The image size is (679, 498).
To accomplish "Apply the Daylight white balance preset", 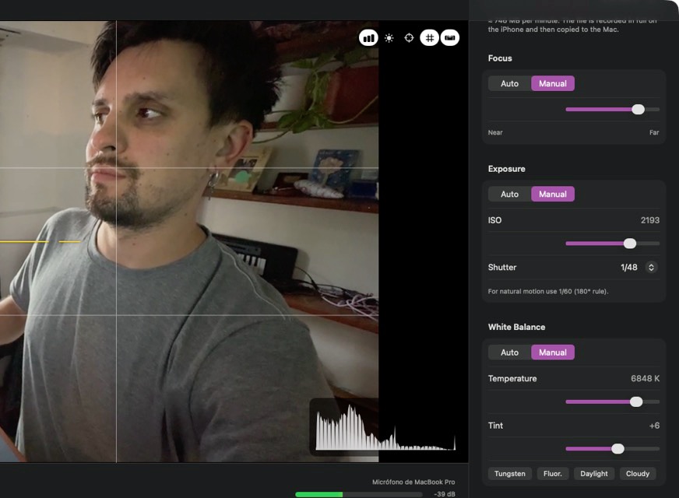I will [593, 474].
